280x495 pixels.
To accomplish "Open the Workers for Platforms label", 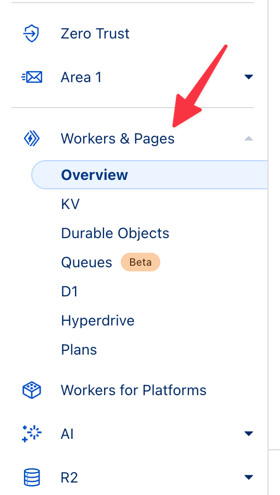I will point(134,390).
